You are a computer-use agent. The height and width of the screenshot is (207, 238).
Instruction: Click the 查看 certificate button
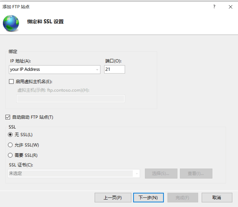[196, 173]
